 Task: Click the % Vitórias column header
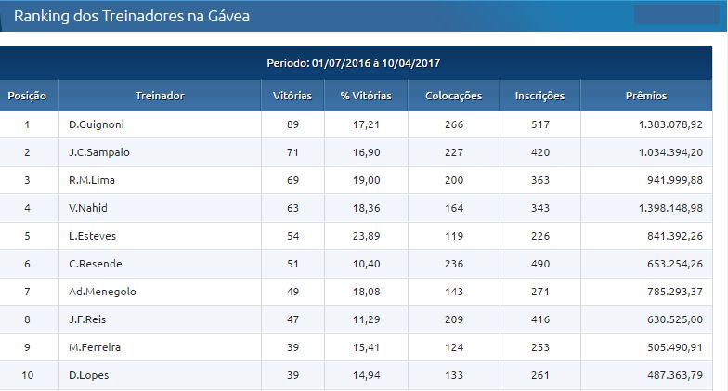pos(366,96)
